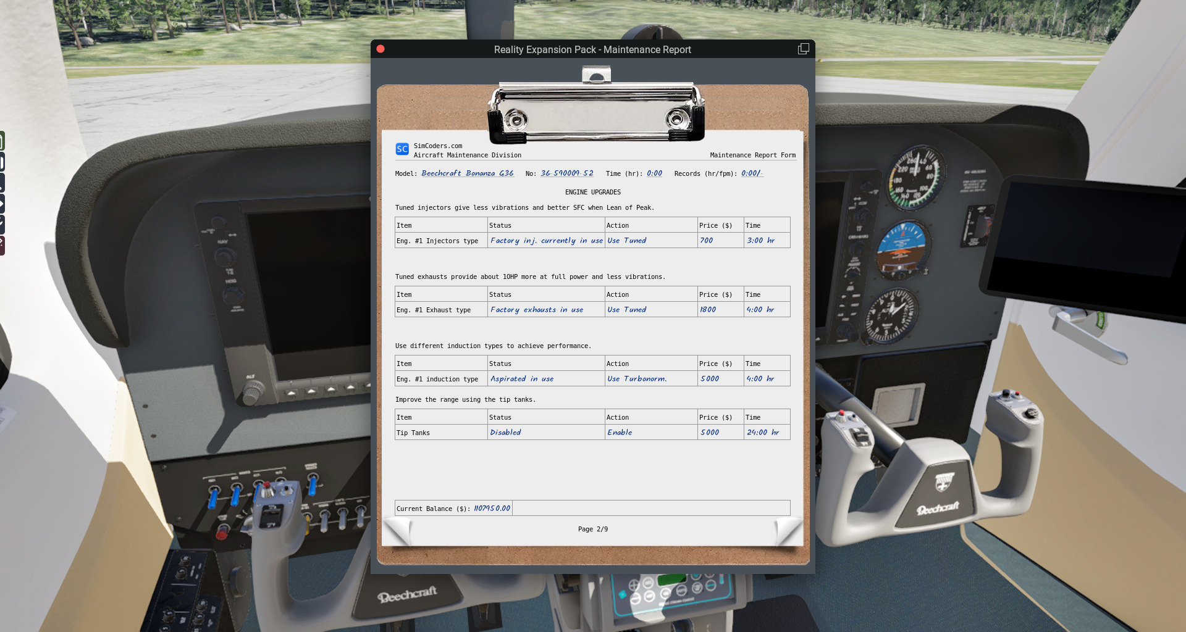Click the ENGINE UPGRADES heading
The height and width of the screenshot is (632, 1186).
(x=593, y=193)
